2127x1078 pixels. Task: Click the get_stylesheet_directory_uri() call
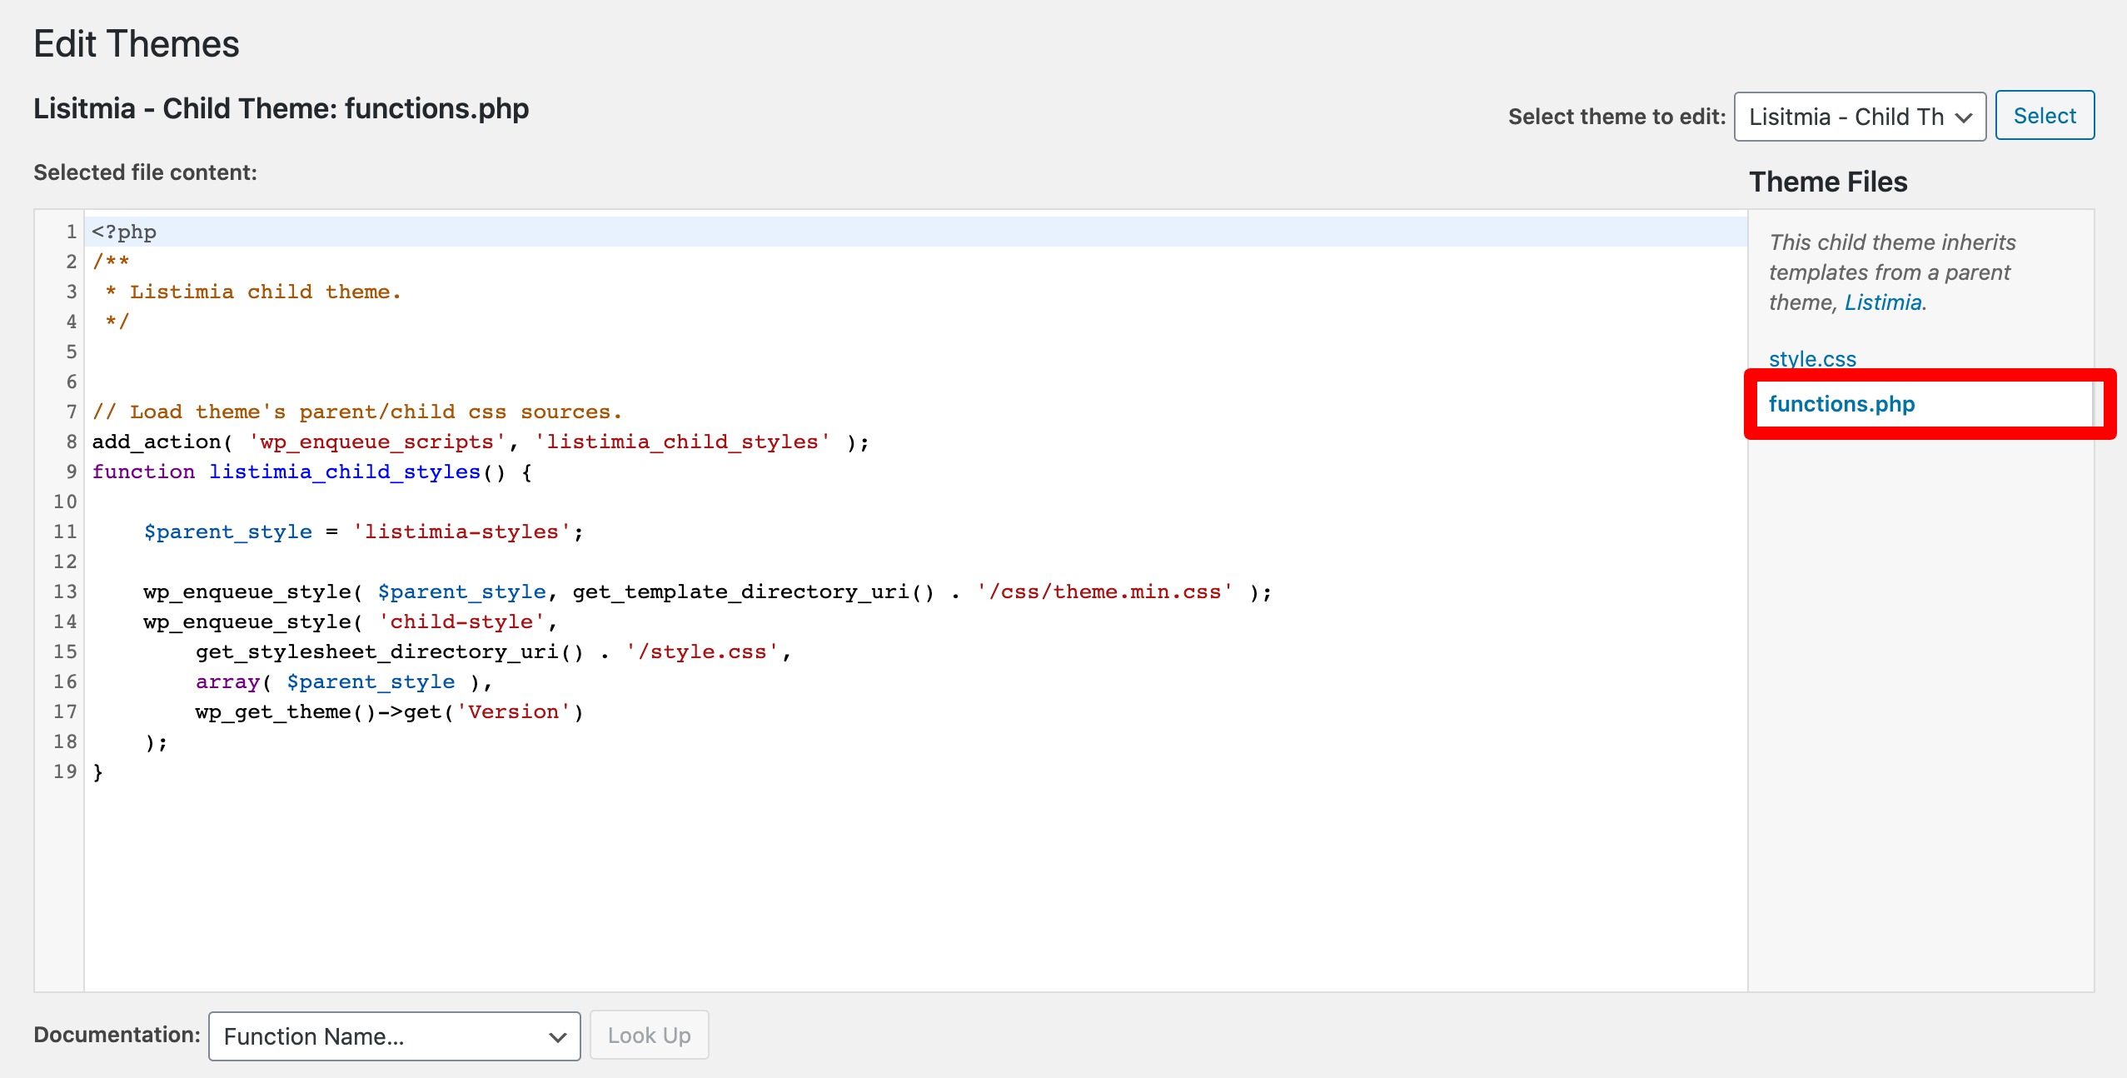tap(389, 652)
